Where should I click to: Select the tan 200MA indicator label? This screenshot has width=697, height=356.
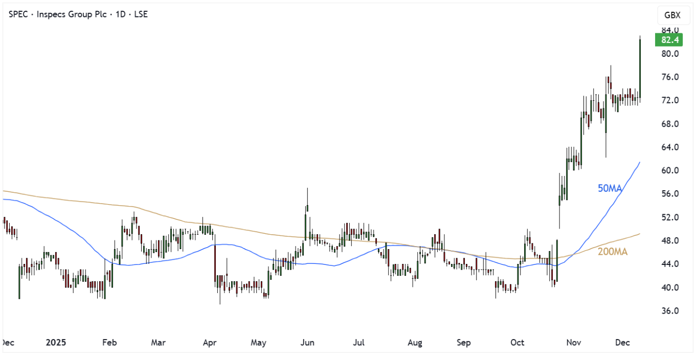[x=612, y=252]
